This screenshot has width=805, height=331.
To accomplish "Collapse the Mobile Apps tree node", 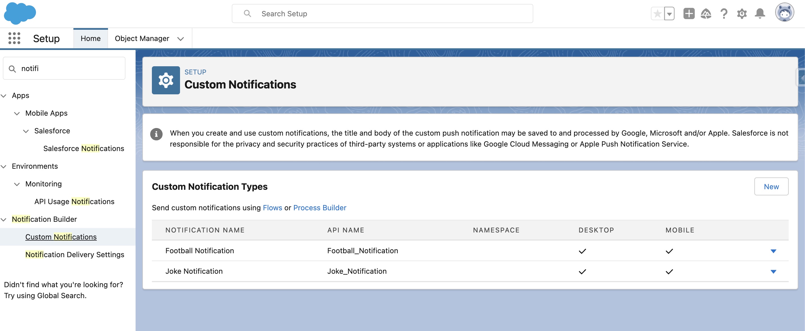I will click(17, 113).
